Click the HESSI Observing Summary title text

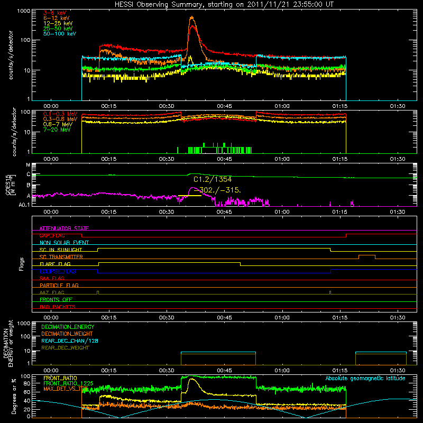click(x=224, y=5)
